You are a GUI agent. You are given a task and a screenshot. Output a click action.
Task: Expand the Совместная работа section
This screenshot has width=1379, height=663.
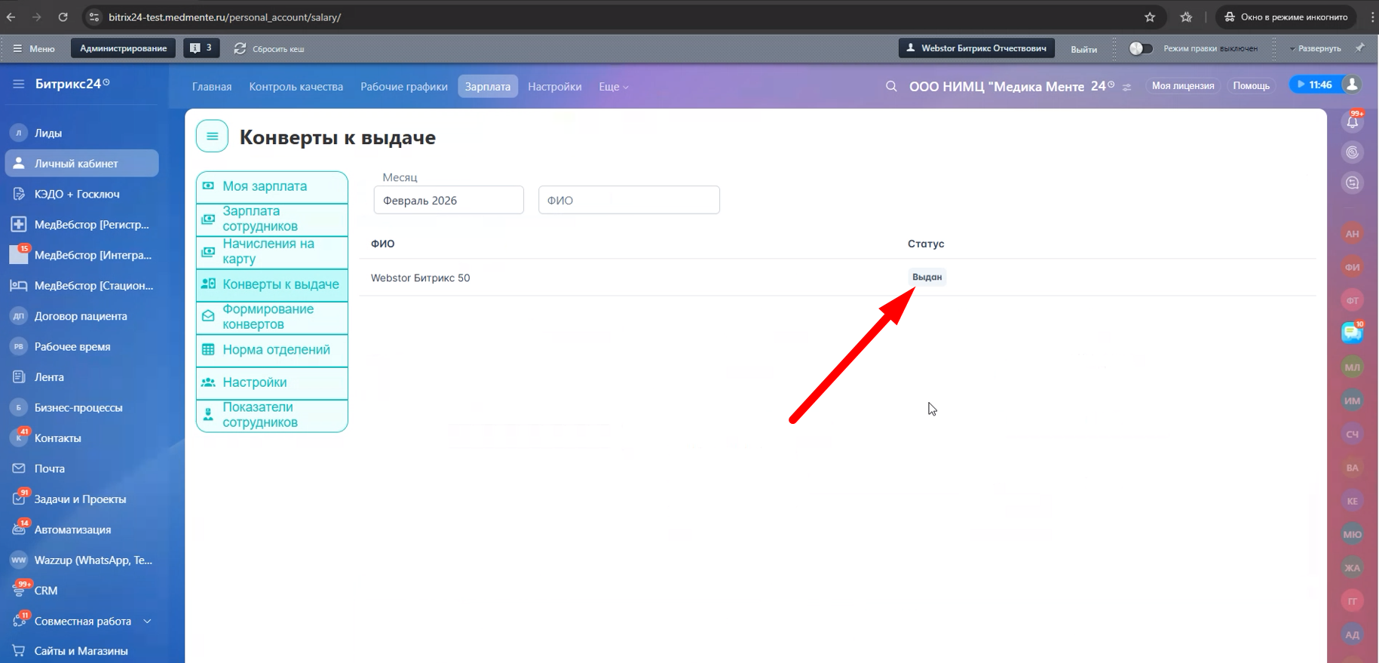pyautogui.click(x=147, y=621)
